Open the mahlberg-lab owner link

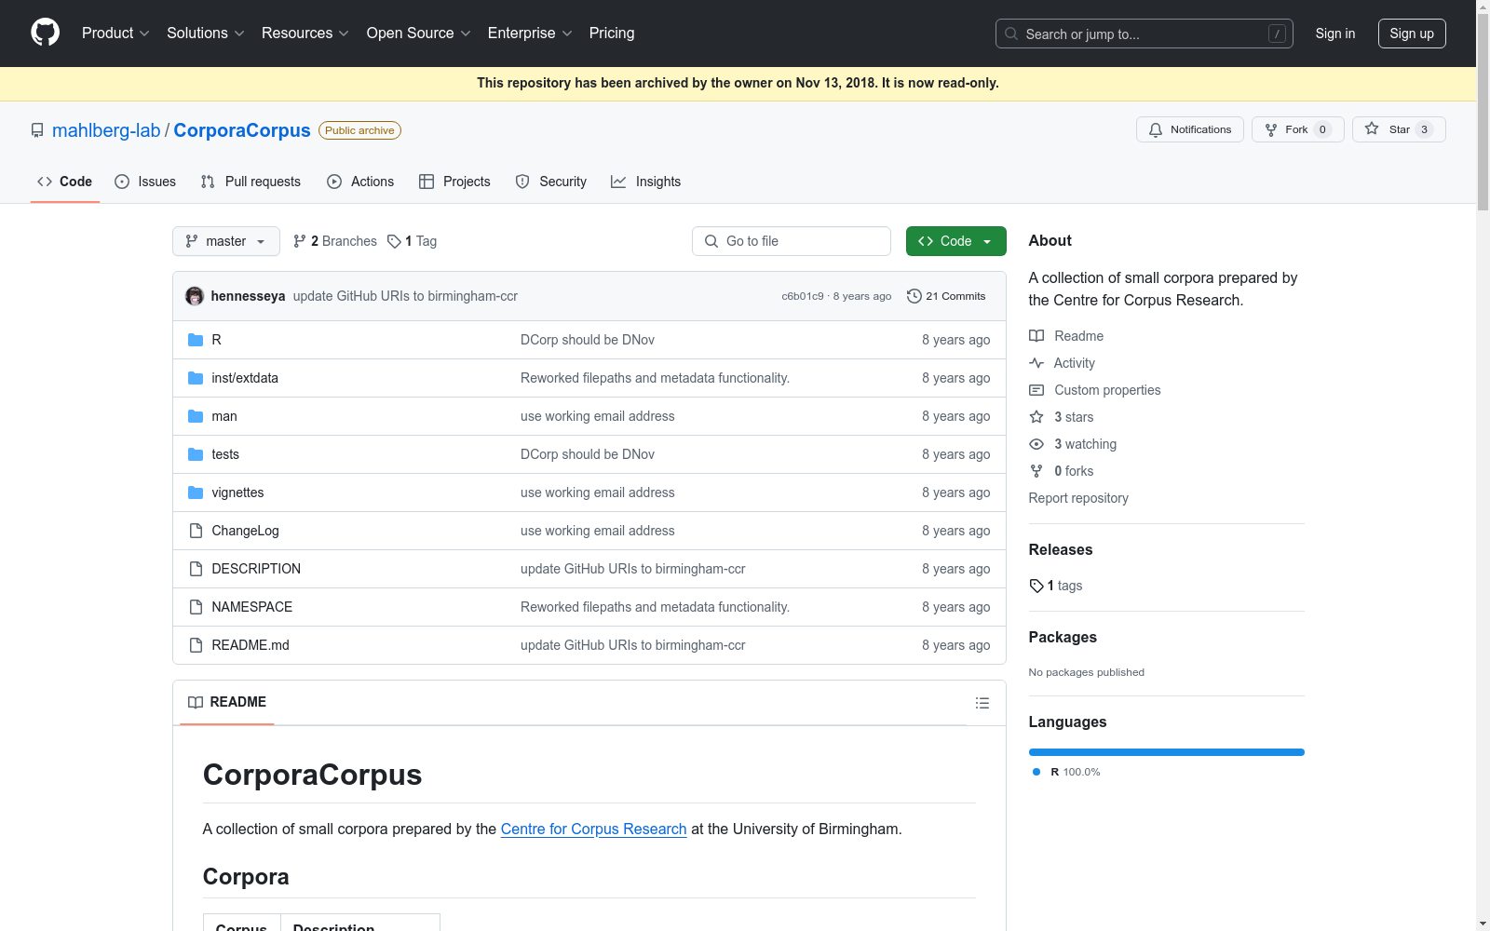(x=106, y=130)
